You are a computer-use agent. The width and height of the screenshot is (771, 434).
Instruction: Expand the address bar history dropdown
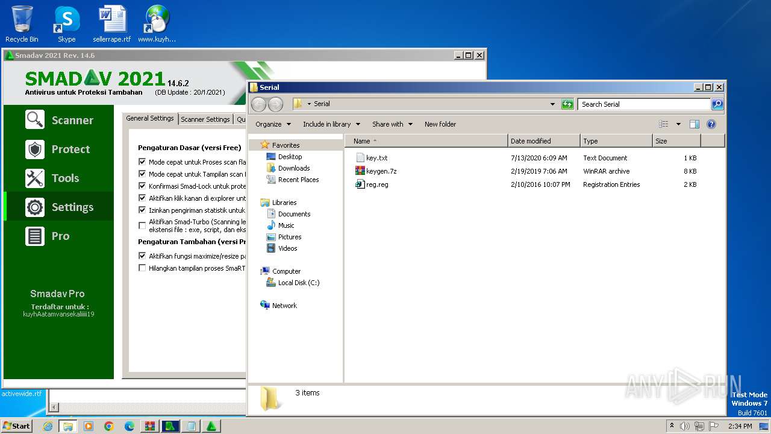552,104
